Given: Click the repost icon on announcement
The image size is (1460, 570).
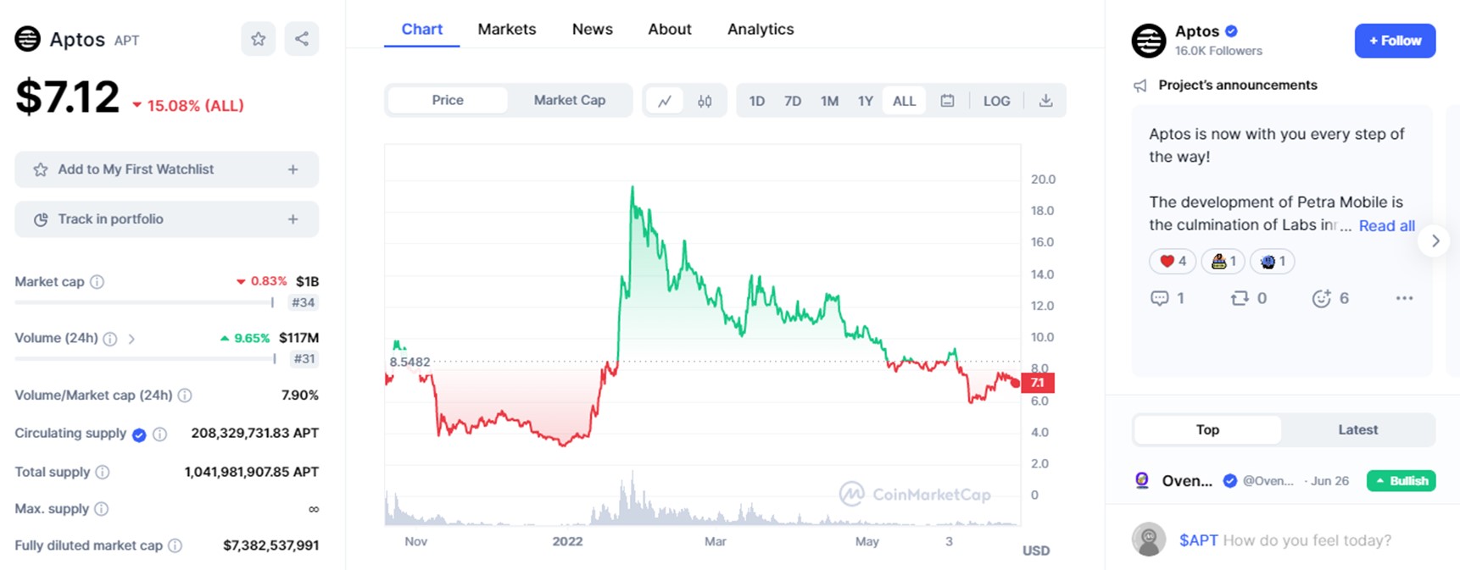Looking at the screenshot, I should coord(1240,298).
